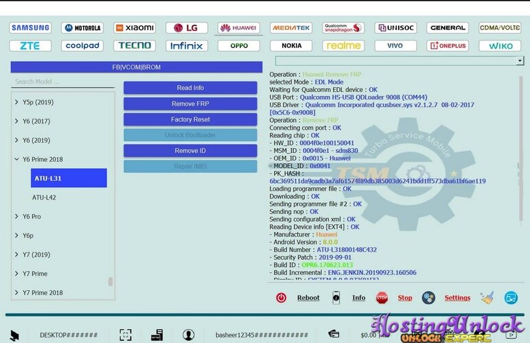Click the phone Info icon

coord(336,298)
